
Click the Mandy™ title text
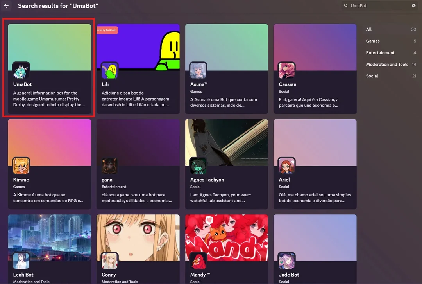pos(200,275)
